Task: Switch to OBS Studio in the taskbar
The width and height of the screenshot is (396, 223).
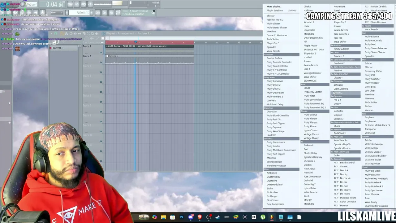Action: pyautogui.click(x=209, y=217)
